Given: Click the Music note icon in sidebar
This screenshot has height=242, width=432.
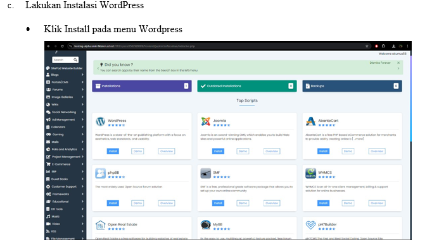Looking at the screenshot, I should point(48,217).
